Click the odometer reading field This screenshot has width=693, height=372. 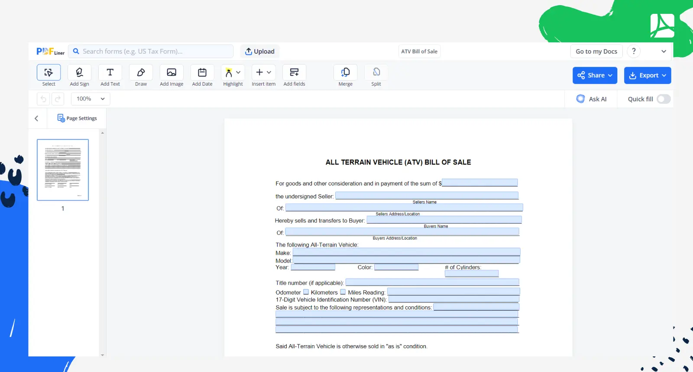(453, 292)
